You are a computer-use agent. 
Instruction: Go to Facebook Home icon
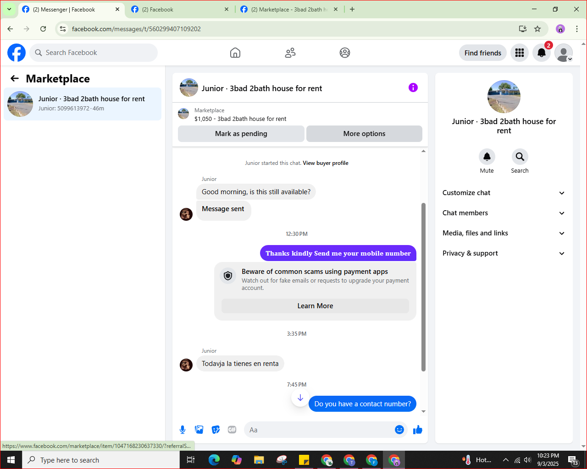pos(235,53)
